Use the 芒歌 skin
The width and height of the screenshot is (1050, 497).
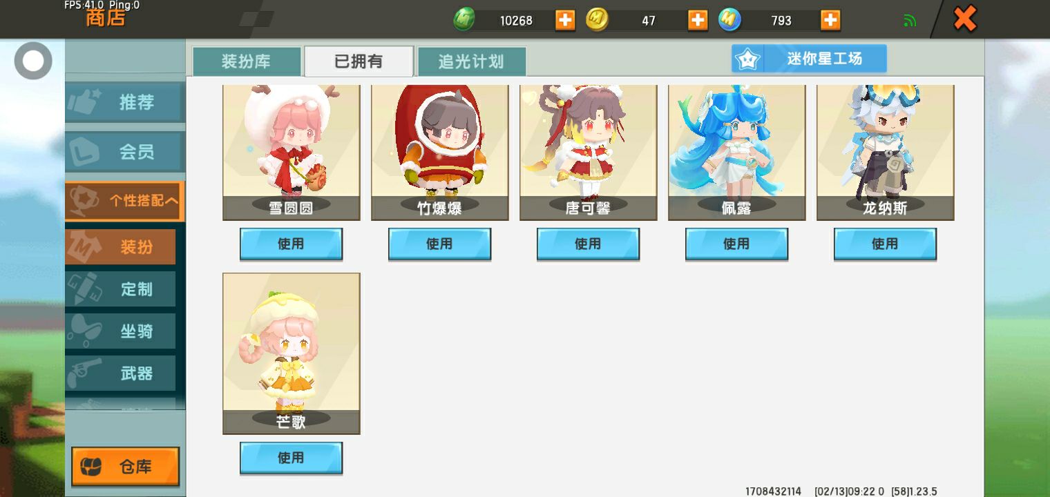291,458
